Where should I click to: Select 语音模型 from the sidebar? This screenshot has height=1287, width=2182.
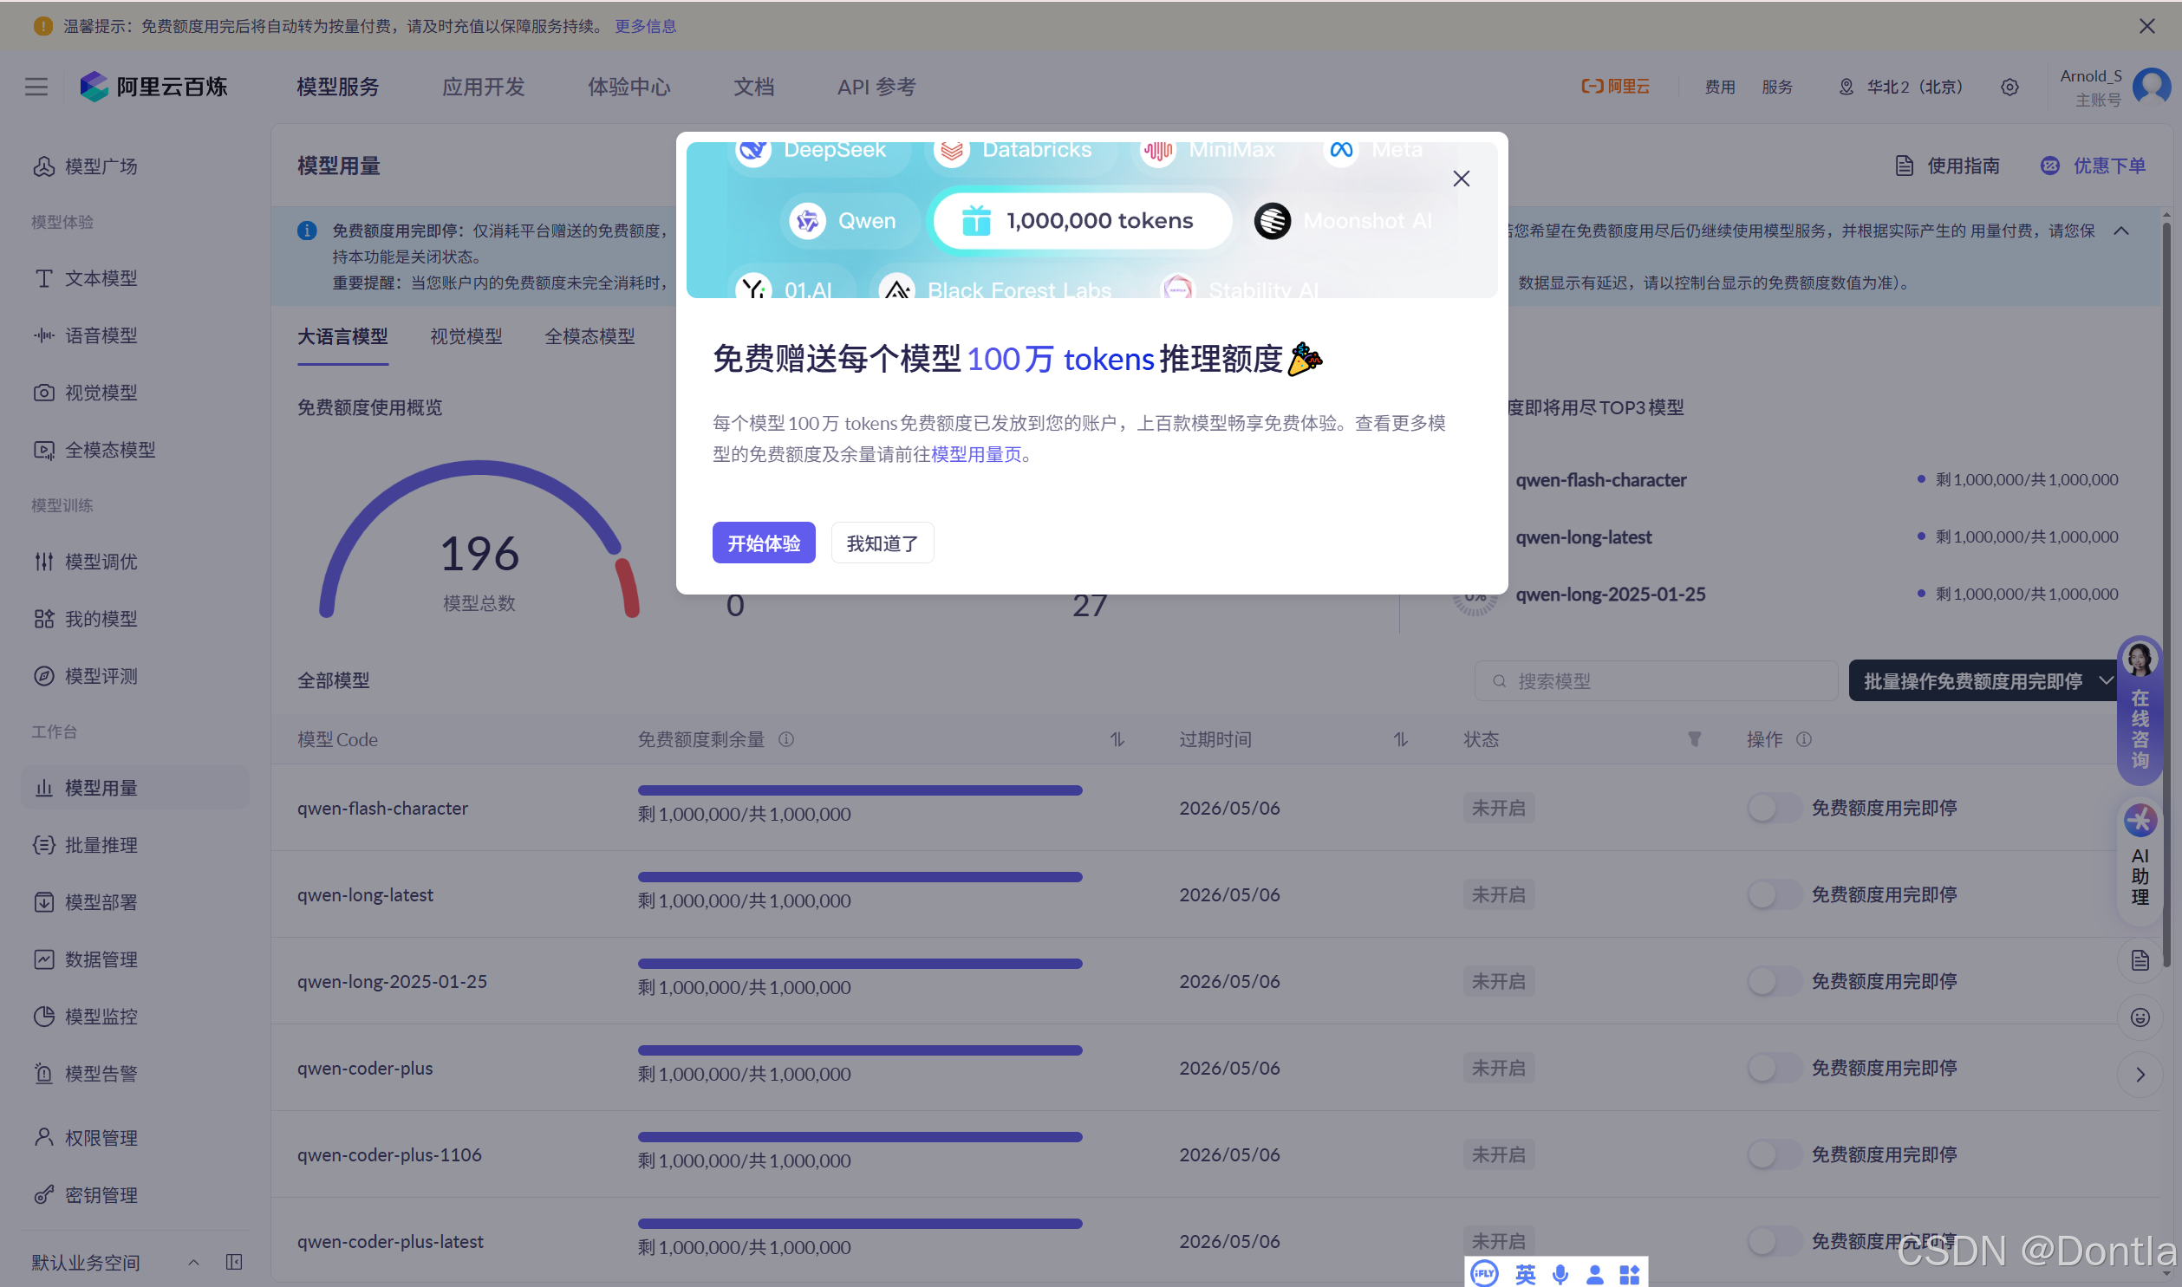(101, 335)
